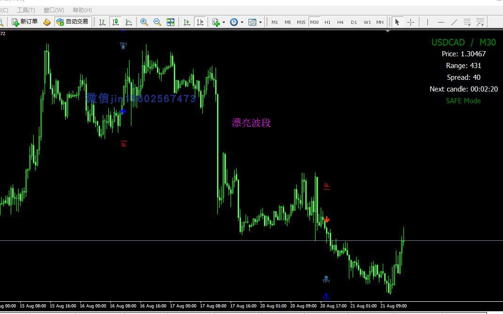The height and width of the screenshot is (314, 503).
Task: Click the 16 Aug 16:00 time label
Action: (x=153, y=306)
